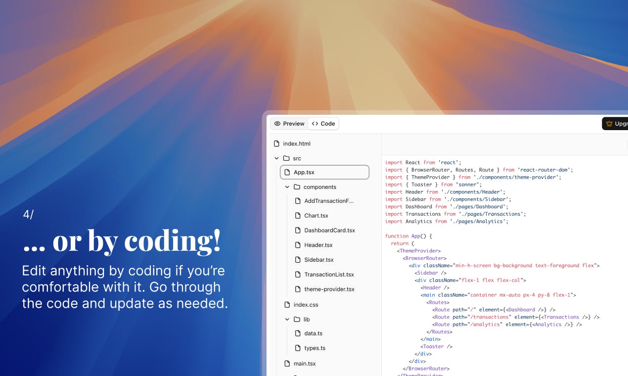Switch to the Preview tab
The width and height of the screenshot is (628, 376).
(x=289, y=124)
